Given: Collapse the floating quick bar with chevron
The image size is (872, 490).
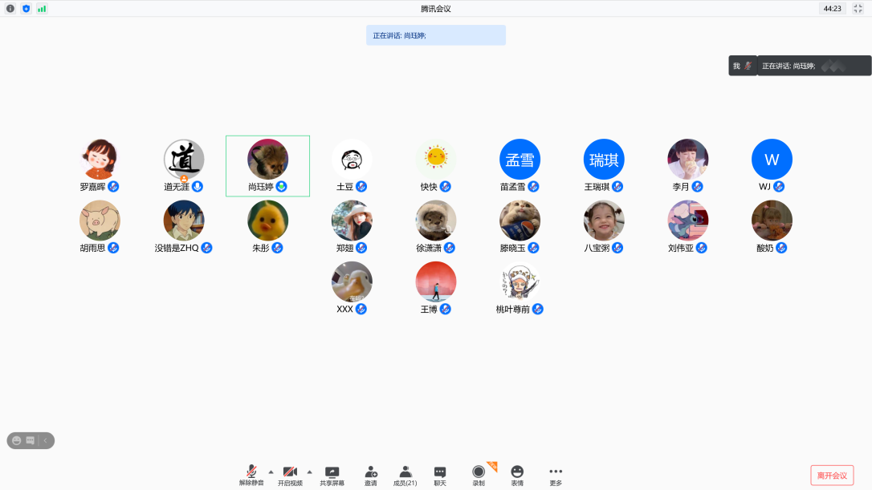Looking at the screenshot, I should pyautogui.click(x=46, y=440).
